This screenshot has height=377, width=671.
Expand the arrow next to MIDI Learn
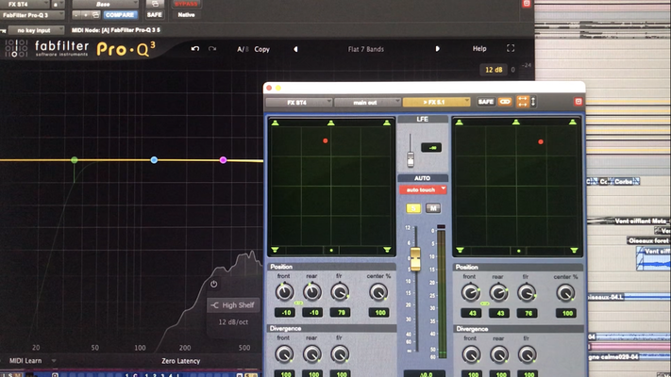pos(54,361)
